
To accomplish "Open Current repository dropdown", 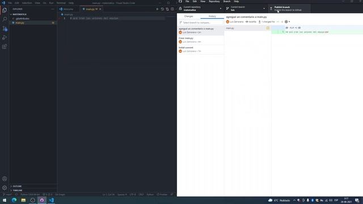I will click(200, 8).
